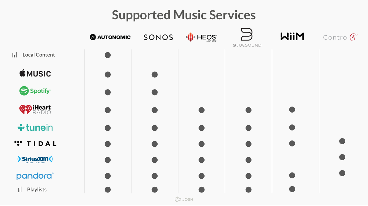Click the Autonomic brand logo
Image resolution: width=368 pixels, height=206 pixels.
[x=110, y=37]
